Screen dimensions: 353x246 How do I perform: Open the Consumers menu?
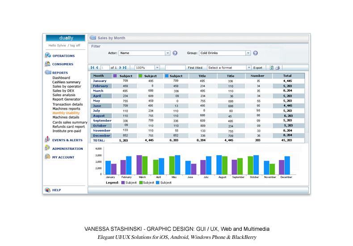click(x=63, y=64)
